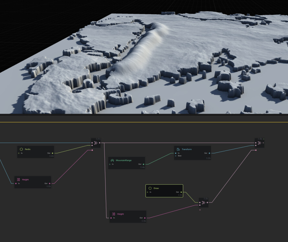Select the combine node fed by Perlin
Image resolution: width=288 pixels, height=242 pixels.
coord(96,142)
